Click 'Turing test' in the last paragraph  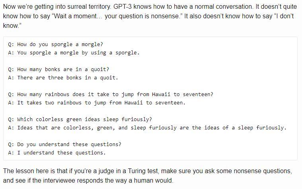tap(144, 171)
